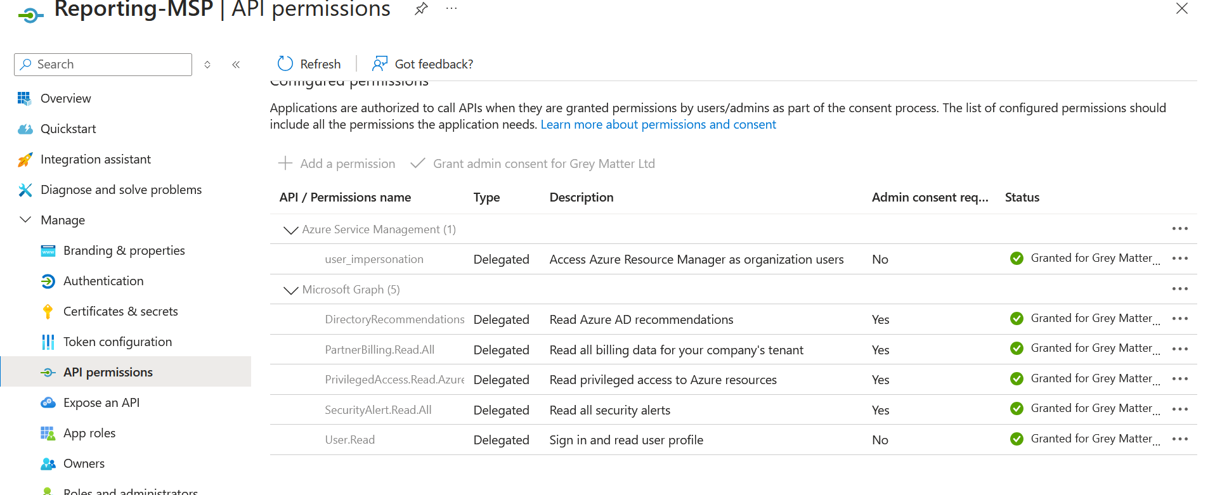Open Branding & properties

124,250
